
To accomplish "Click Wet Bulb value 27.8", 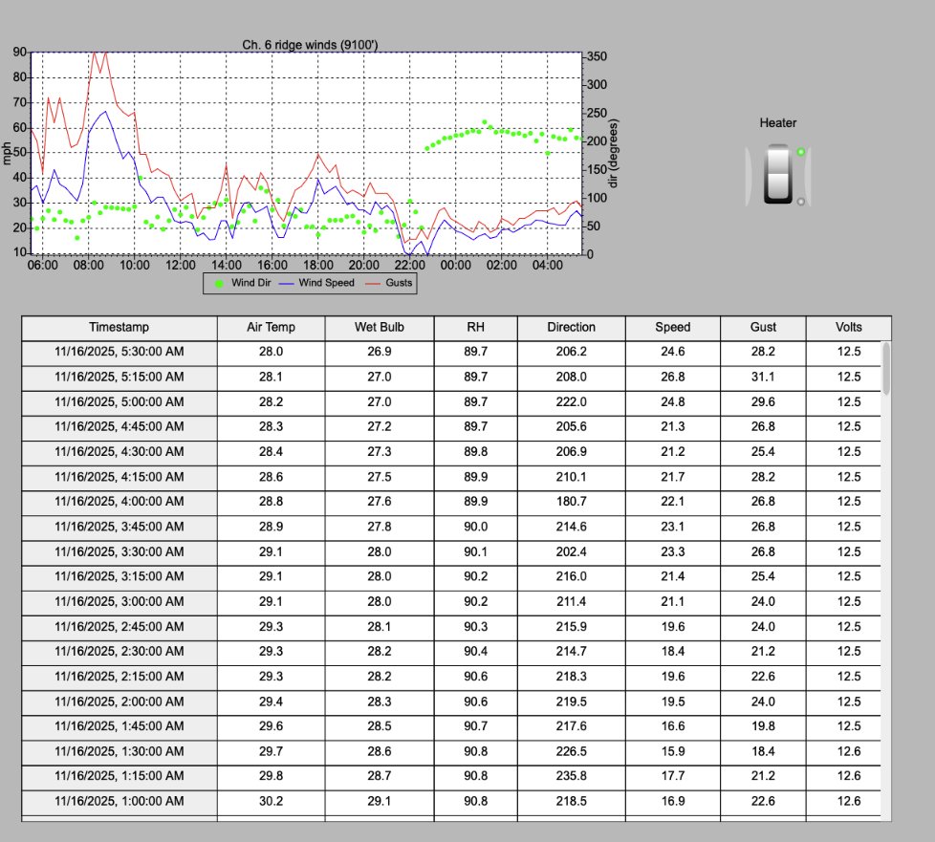I will tap(380, 527).
